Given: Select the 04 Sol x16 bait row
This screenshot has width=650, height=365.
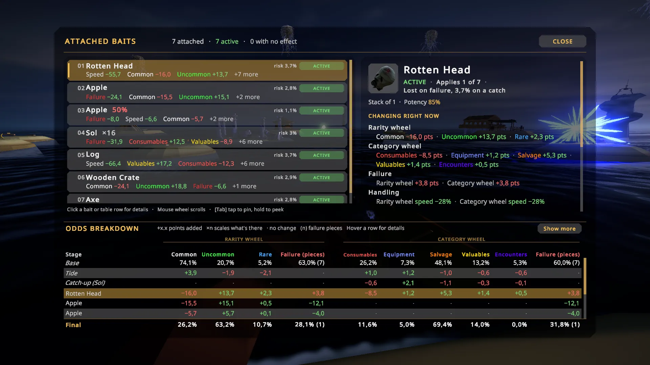Looking at the screenshot, I should click(x=207, y=137).
